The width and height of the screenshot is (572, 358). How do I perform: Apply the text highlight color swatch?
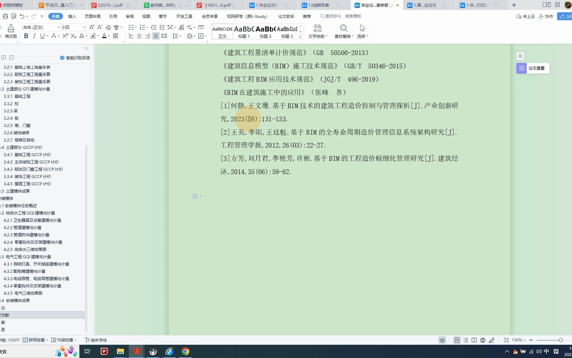coord(93,36)
